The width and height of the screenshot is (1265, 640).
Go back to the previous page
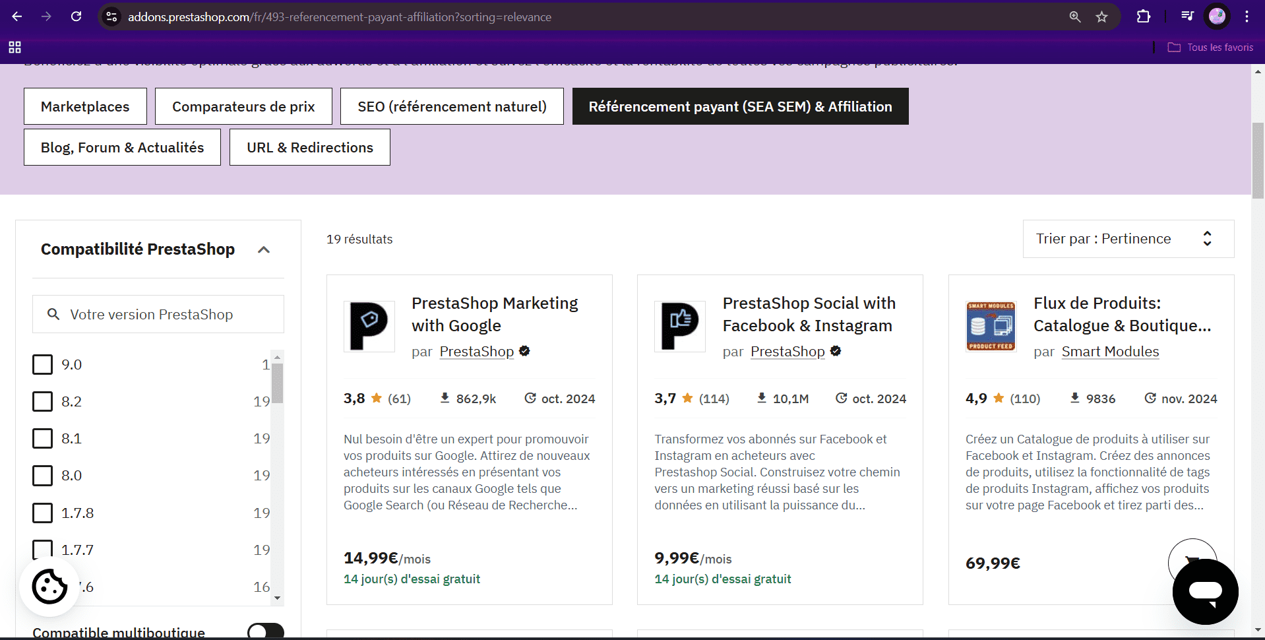pos(17,16)
